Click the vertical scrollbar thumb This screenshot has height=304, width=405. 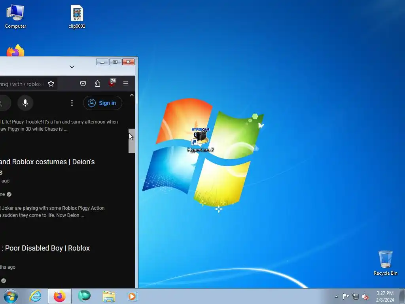point(132,141)
